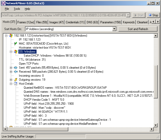Click the vertical scrollbar up arrow
The width and height of the screenshot is (161, 140).
[155, 36]
